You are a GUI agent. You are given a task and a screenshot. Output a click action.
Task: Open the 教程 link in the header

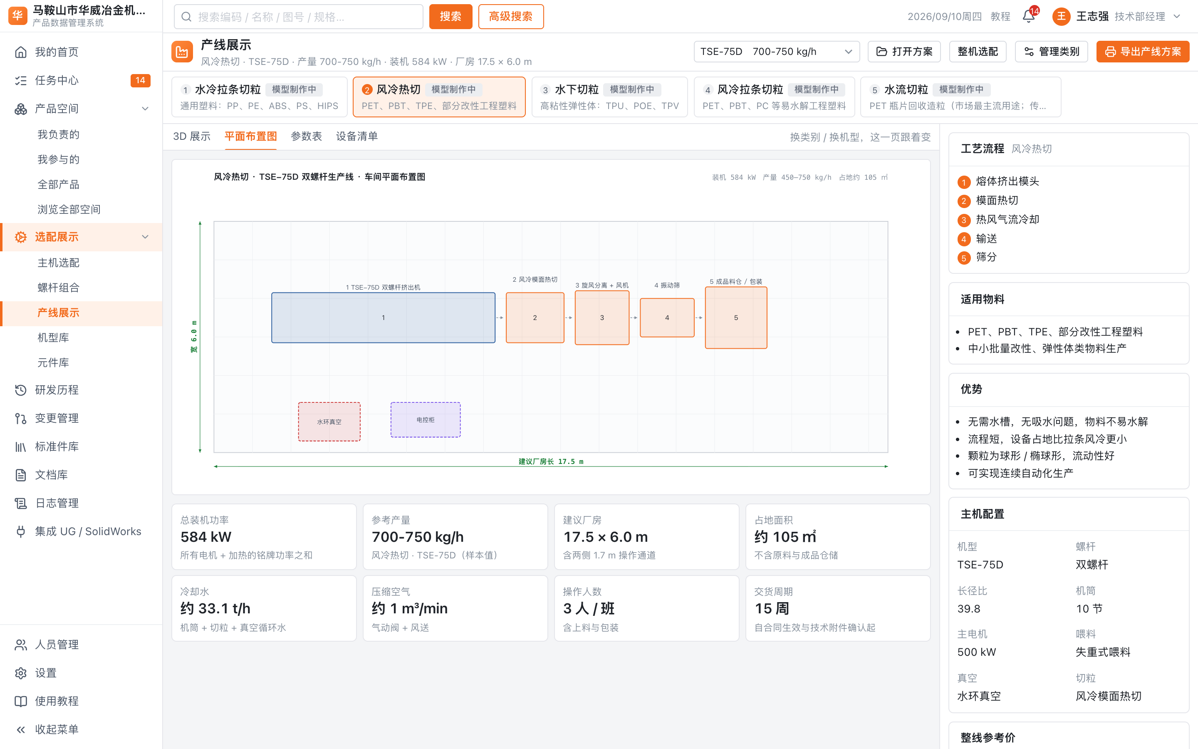[1000, 16]
